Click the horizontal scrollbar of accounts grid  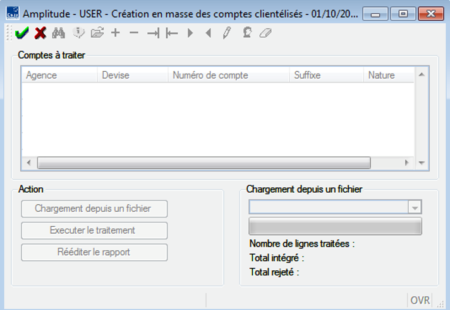pyautogui.click(x=204, y=163)
